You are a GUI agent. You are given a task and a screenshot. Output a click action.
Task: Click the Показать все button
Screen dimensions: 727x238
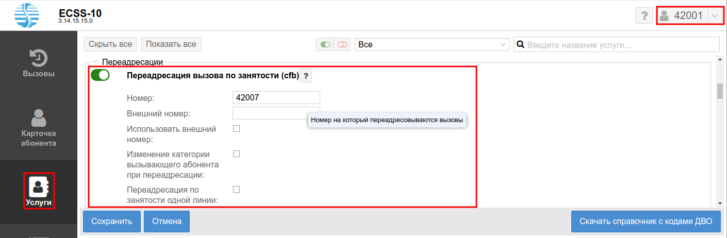tap(171, 44)
